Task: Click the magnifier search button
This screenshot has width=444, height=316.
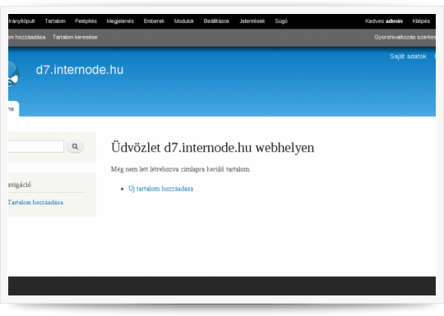Action: click(75, 146)
